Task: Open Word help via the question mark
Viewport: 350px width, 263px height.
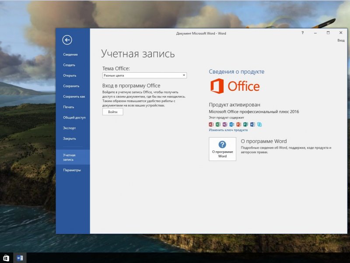Action: point(302,33)
